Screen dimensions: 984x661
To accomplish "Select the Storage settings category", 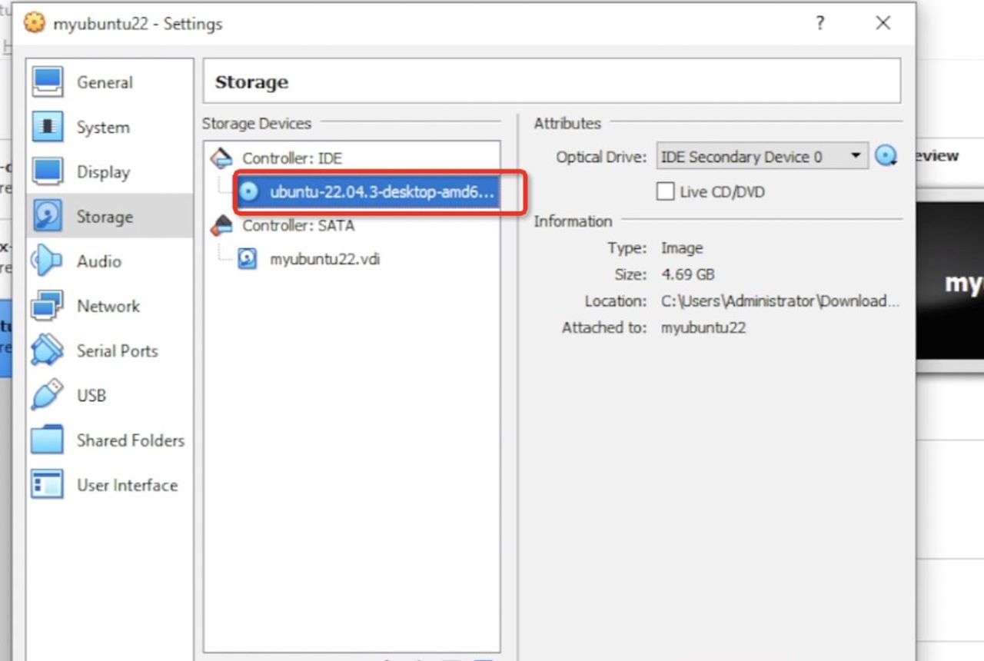I will (x=109, y=217).
